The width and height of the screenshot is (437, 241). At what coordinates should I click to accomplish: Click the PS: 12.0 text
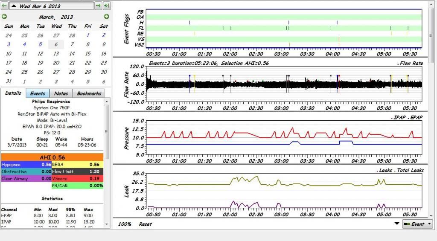tap(52, 133)
